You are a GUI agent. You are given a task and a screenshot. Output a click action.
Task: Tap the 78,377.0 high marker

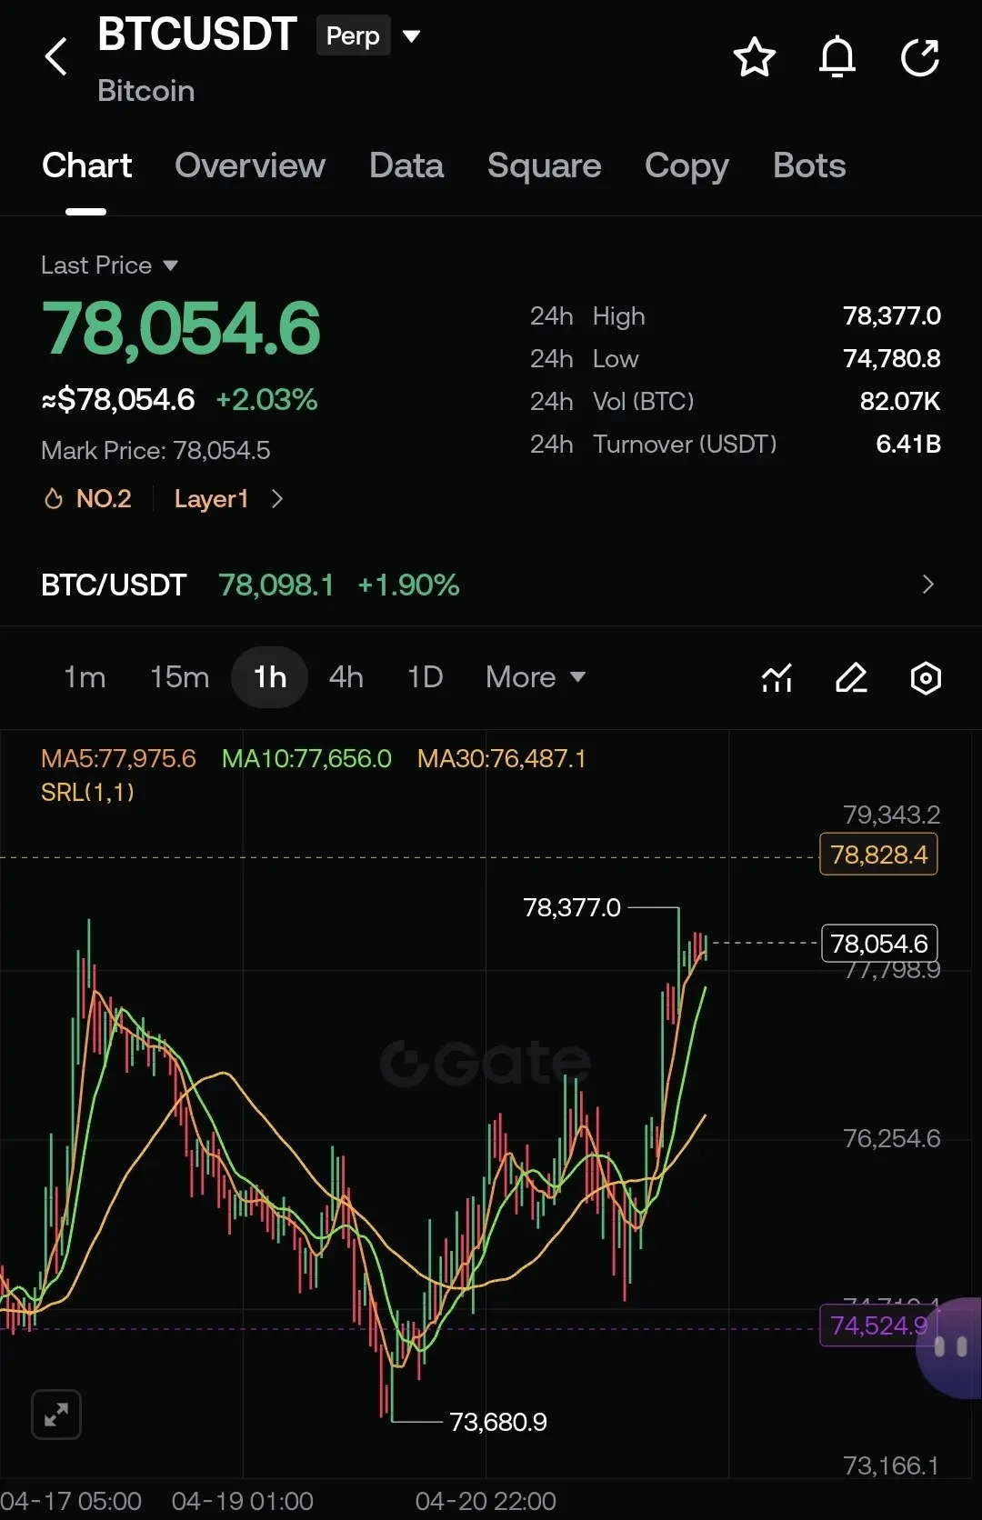point(572,907)
